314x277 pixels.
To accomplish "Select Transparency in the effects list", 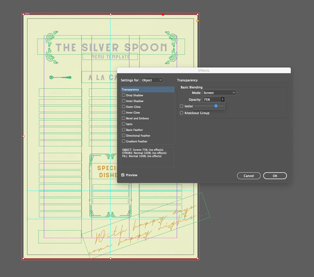I will pos(147,89).
